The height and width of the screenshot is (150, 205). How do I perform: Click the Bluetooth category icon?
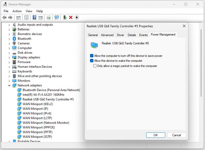click(x=14, y=39)
